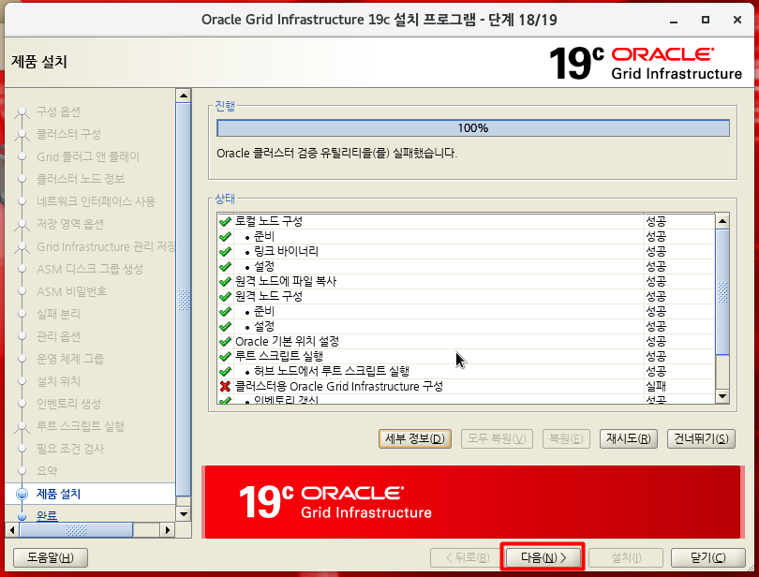Click Oracle 클러스터 검증 유틸리티 failure message
This screenshot has height=577, width=759.
pyautogui.click(x=337, y=154)
